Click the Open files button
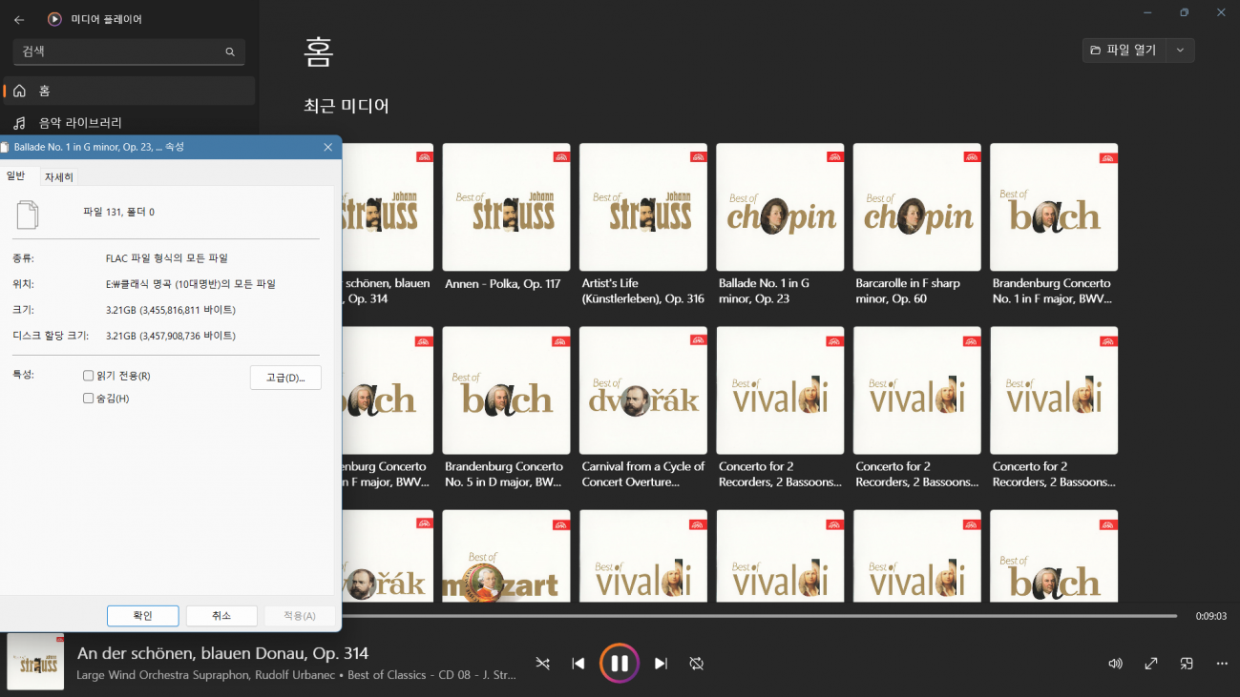The height and width of the screenshot is (697, 1240). point(1125,51)
